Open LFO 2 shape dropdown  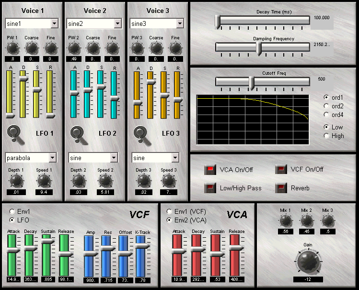[93, 158]
